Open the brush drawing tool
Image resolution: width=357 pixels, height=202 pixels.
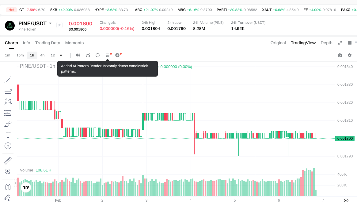tap(8, 124)
